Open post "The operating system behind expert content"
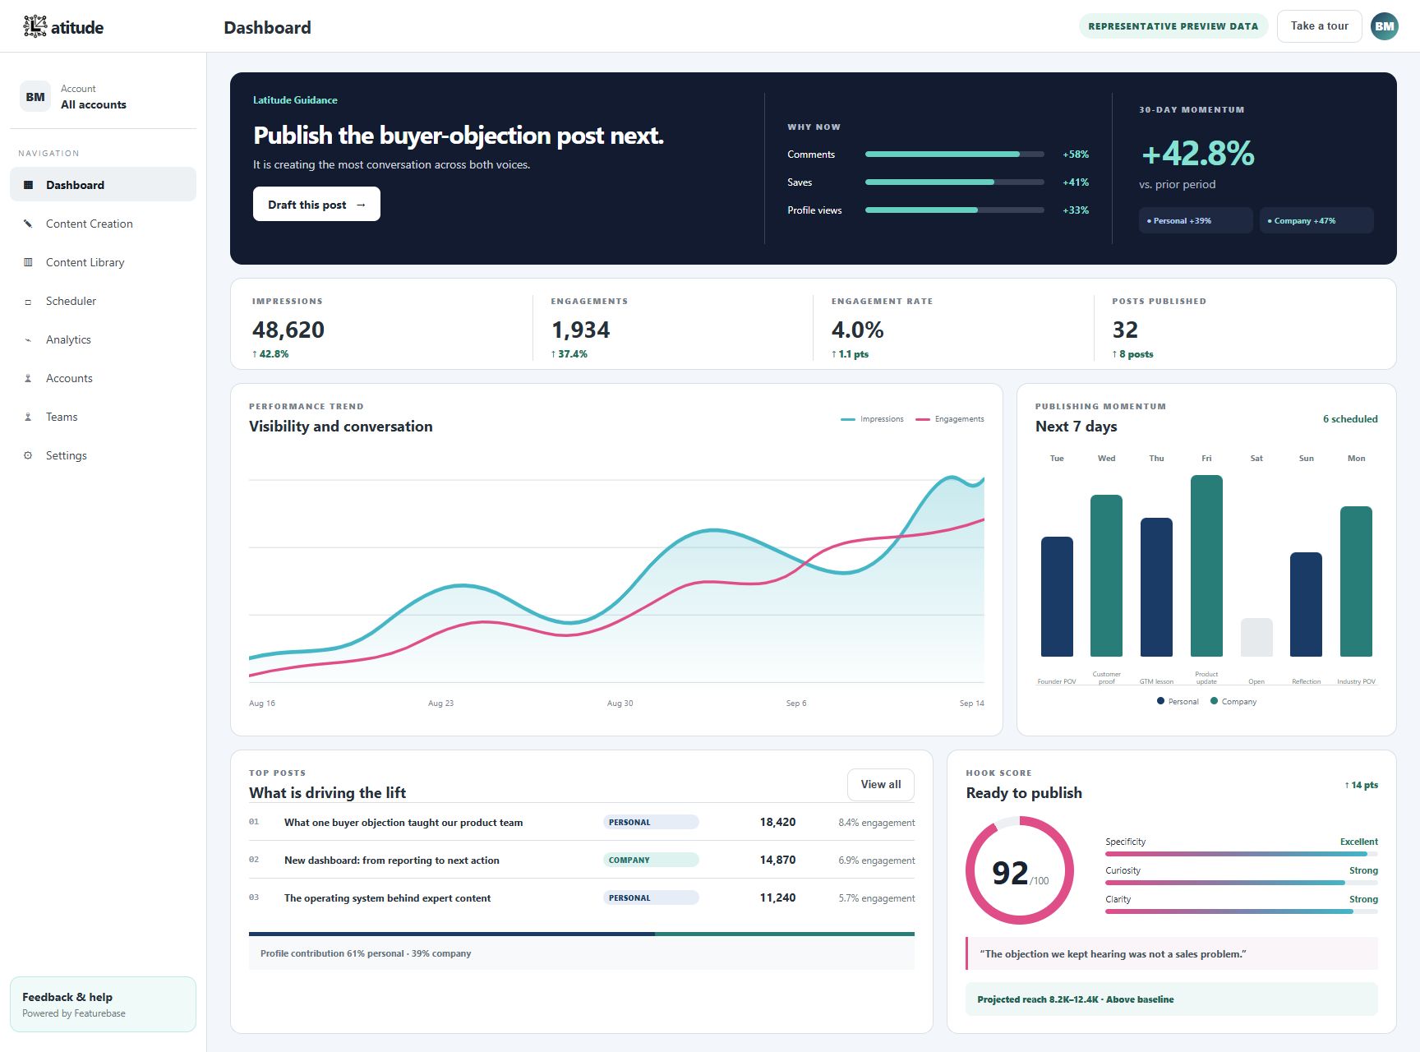Viewport: 1420px width, 1052px height. coord(387,897)
